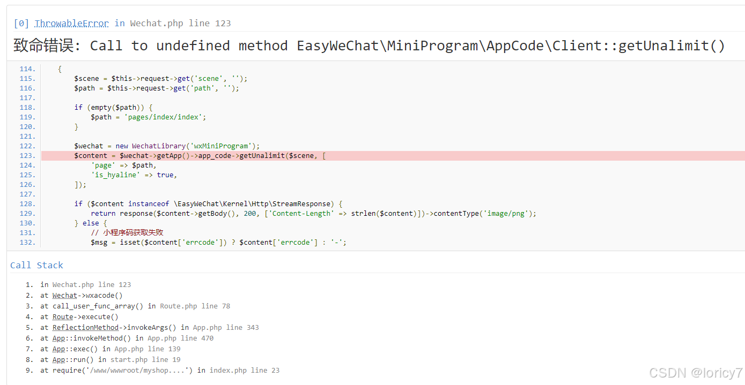Viewport: 745px width, 385px height.
Task: Click the Call Stack section header
Action: pos(36,265)
